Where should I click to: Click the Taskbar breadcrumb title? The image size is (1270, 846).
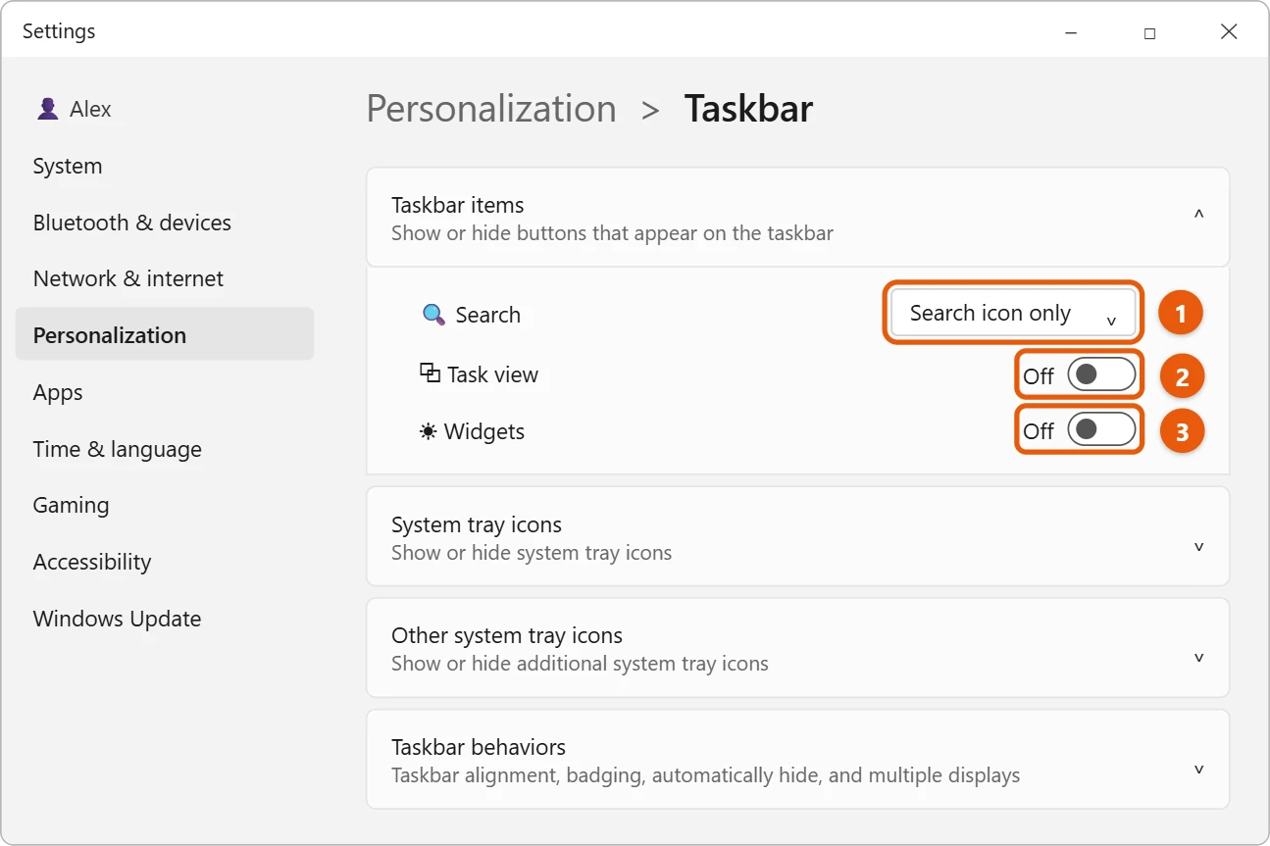tap(748, 109)
